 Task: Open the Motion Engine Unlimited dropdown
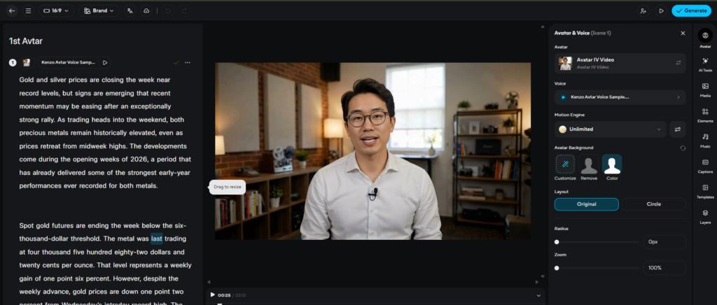[610, 129]
